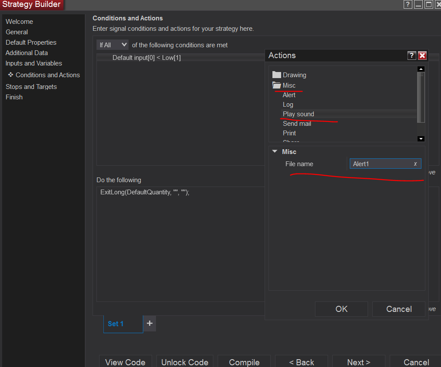Viewport: 441px width, 367px height.
Task: Click the Compile button
Action: pyautogui.click(x=244, y=362)
